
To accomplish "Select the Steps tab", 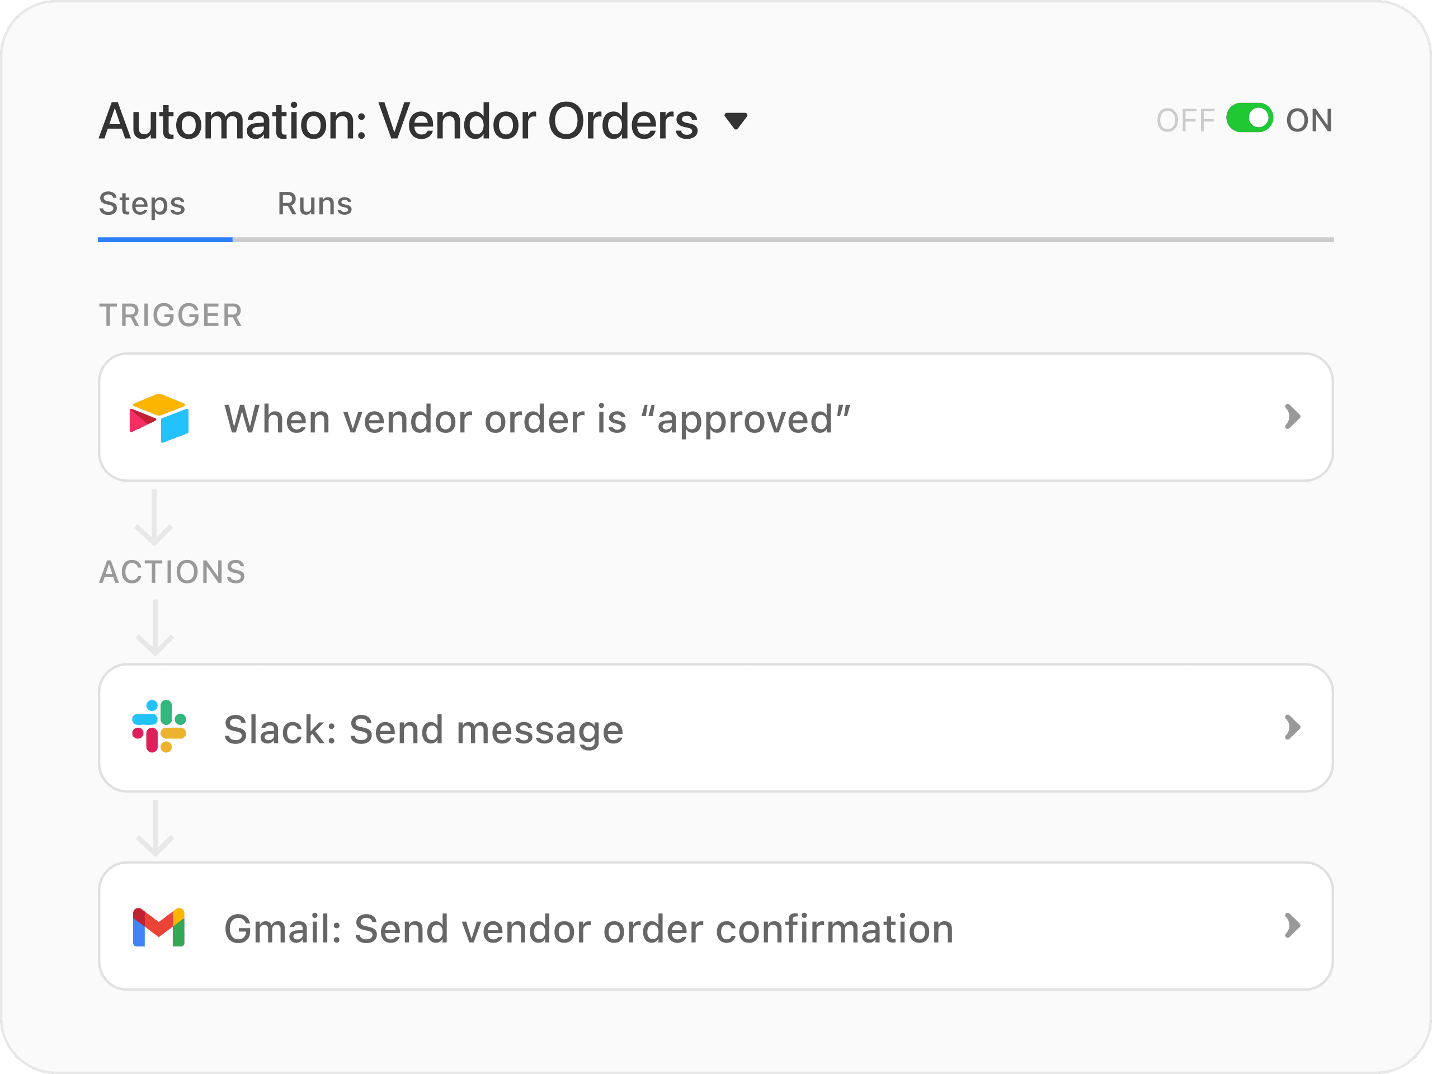I will pos(142,204).
